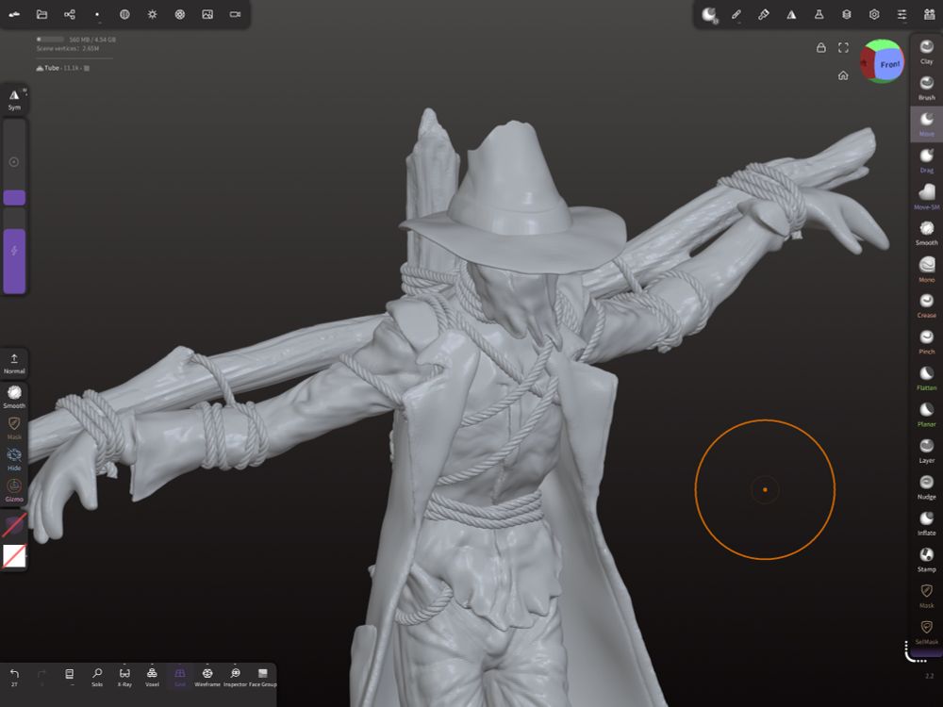Open the Interface sliders menu
Screen dimensions: 943x707
pyautogui.click(x=902, y=14)
